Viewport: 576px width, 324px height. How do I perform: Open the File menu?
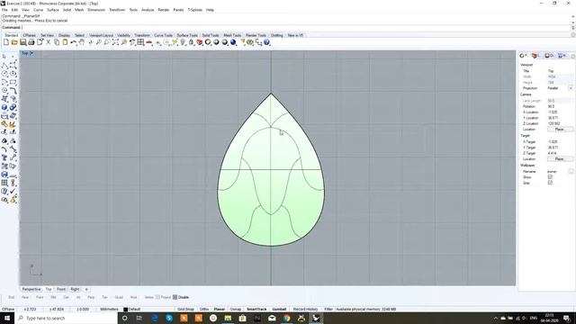tap(4, 10)
